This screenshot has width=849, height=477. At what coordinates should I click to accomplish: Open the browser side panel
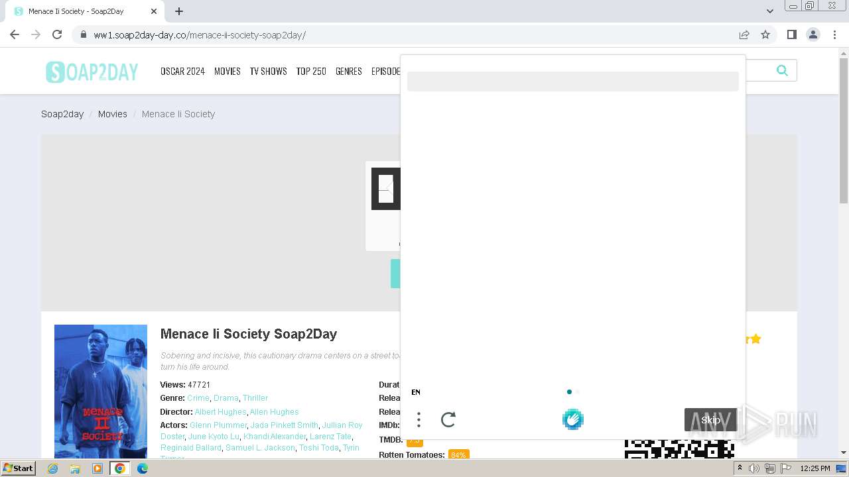coord(791,34)
